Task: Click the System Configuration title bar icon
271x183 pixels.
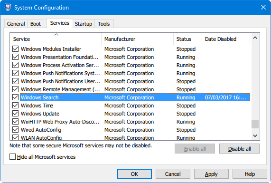Action: pos(8,8)
